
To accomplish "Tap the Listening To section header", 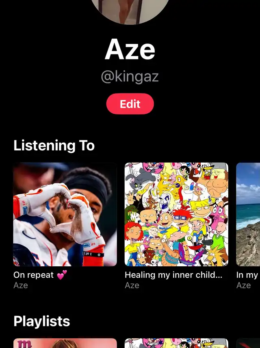I will 54,146.
